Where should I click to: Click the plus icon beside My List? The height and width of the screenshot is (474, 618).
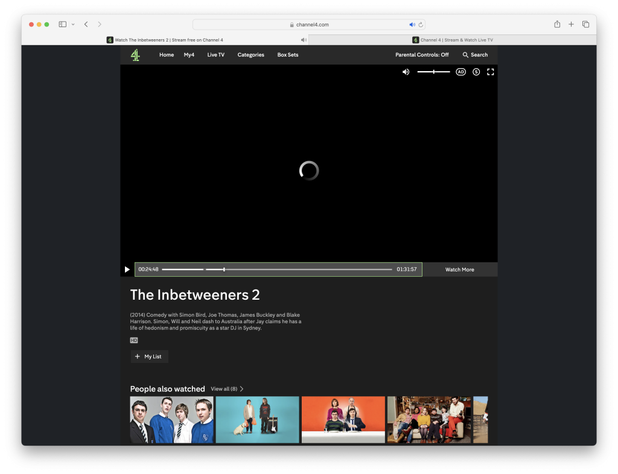137,356
